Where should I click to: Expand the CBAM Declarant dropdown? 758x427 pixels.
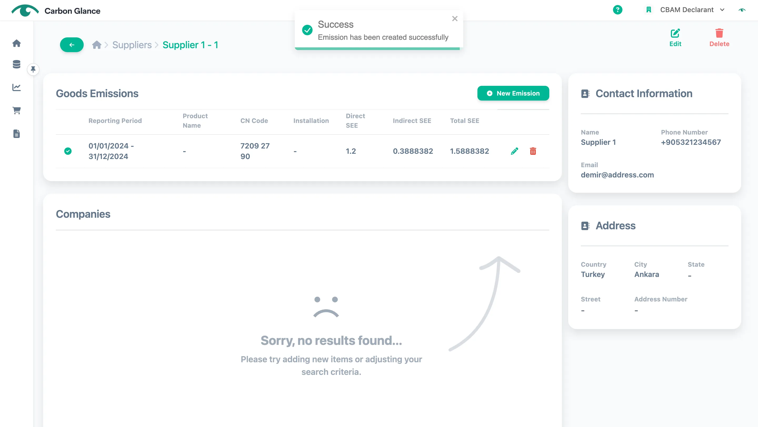[692, 10]
